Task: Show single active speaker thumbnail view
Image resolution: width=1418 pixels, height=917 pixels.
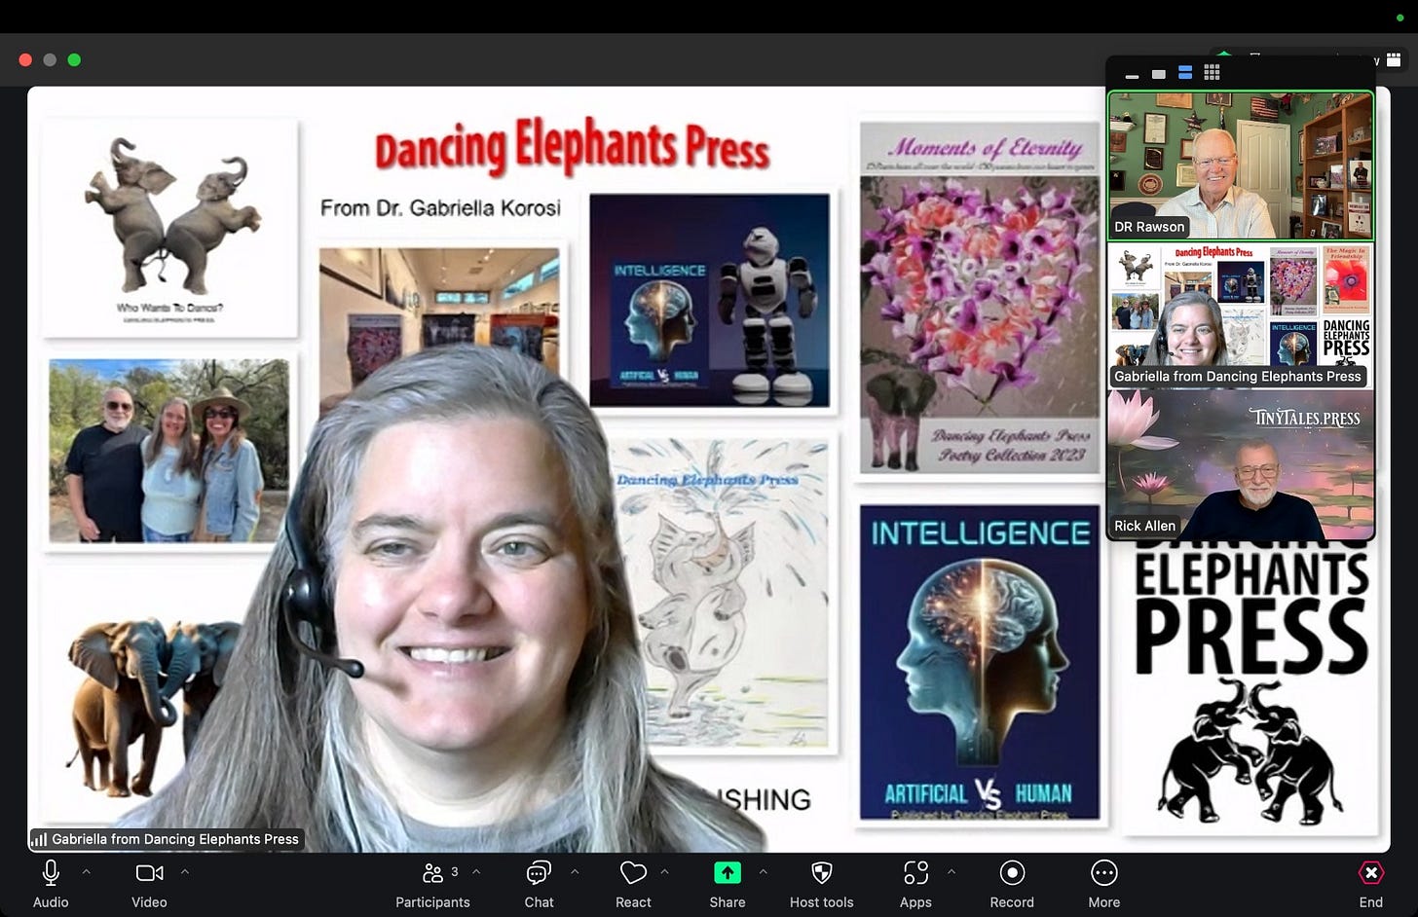Action: (x=1158, y=74)
